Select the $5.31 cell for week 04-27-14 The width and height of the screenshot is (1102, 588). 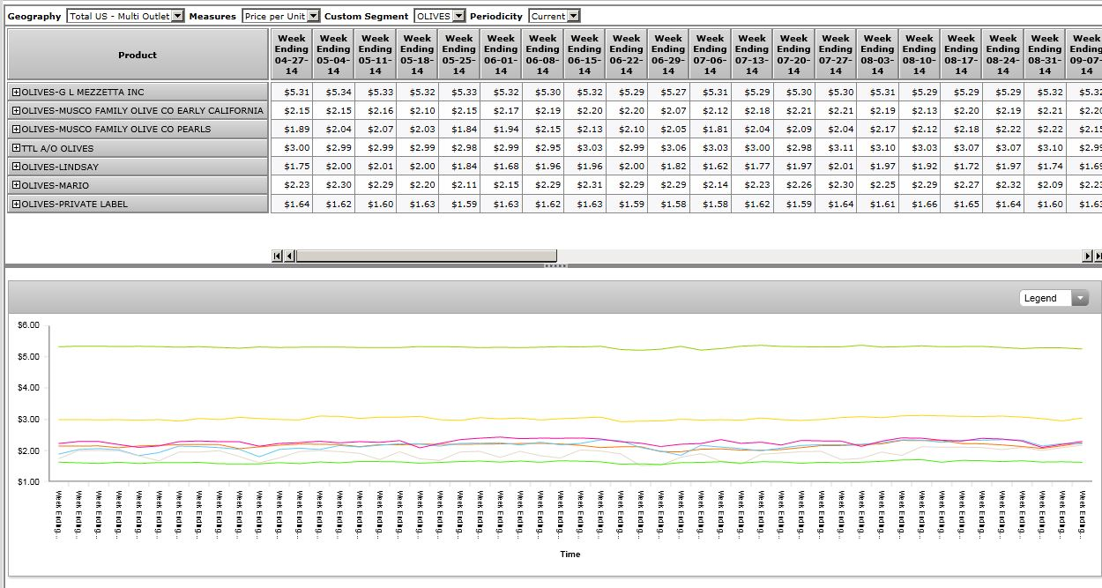point(291,93)
